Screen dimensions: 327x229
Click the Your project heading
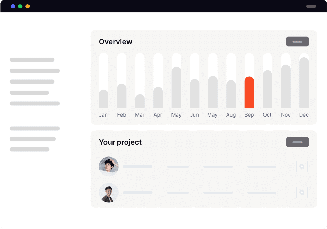click(120, 142)
